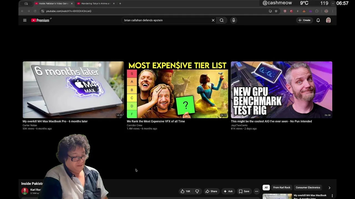Open the notifications bell
355x199 pixels.
pos(318,20)
